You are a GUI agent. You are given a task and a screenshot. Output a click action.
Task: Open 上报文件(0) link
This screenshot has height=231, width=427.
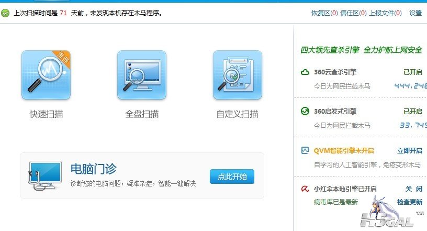(385, 13)
